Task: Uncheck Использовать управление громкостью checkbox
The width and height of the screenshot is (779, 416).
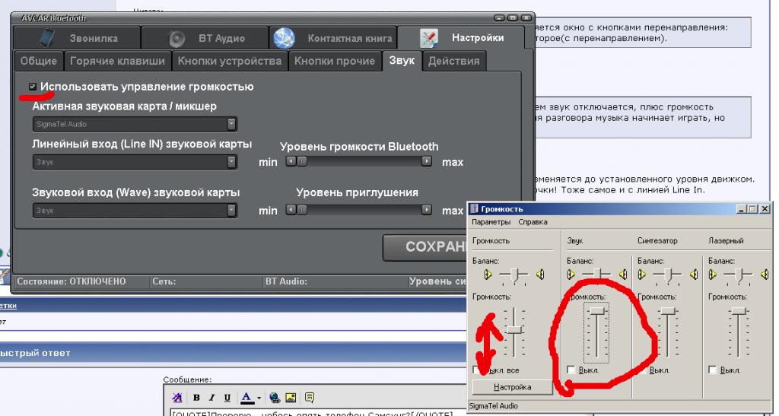Action: click(33, 87)
